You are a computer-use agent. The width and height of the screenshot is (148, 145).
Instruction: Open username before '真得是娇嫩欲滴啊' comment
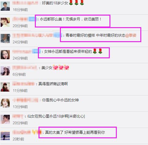coord(23,84)
